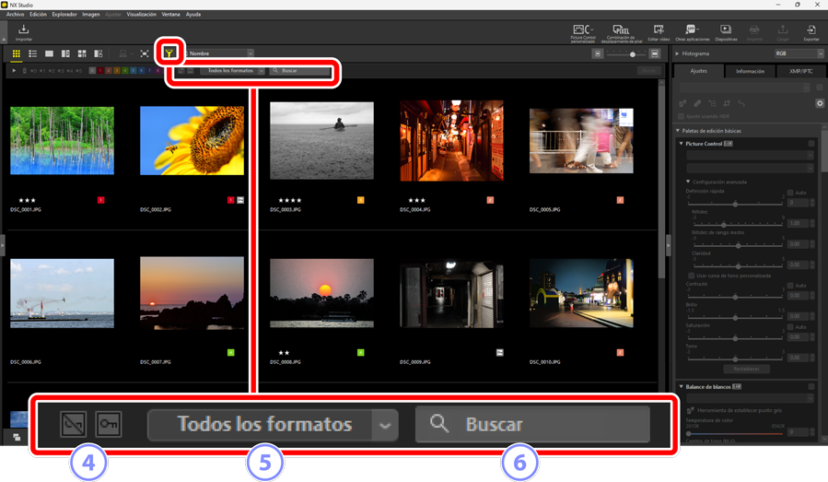Open Editar vídeo tool
This screenshot has width=828, height=482.
[x=659, y=32]
